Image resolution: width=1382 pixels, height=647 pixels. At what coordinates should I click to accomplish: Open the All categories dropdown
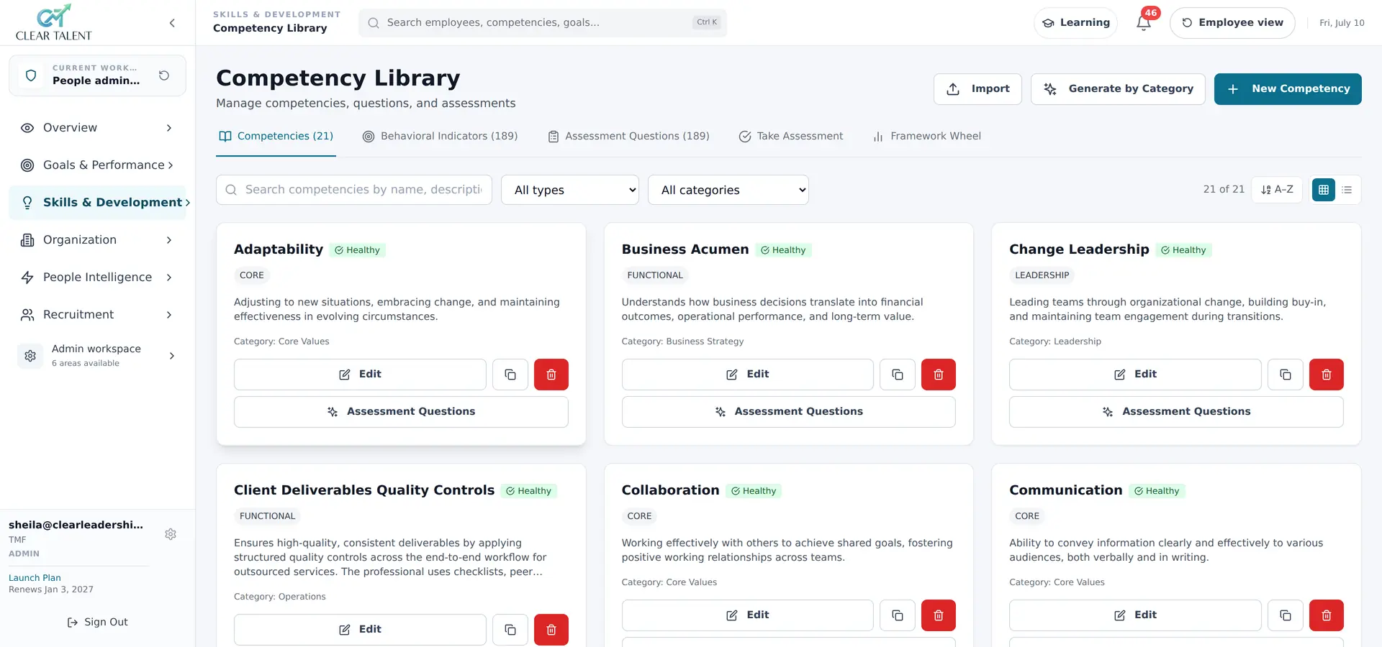728,190
